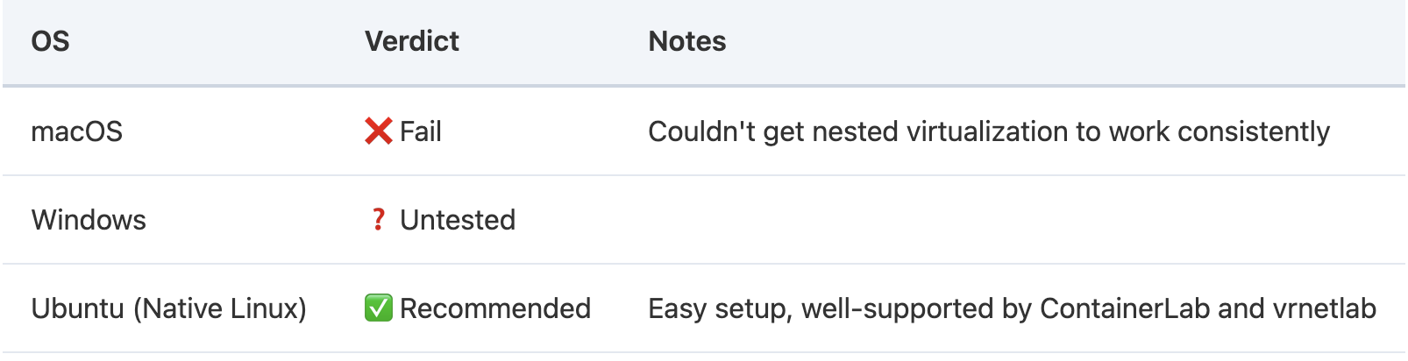Click the empty Notes cell for Windows
Screen dimensions: 1408x361
tap(1017, 220)
